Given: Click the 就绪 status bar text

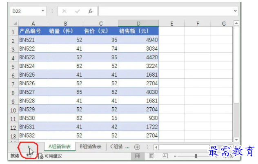Looking at the screenshot, I should (x=15, y=156).
